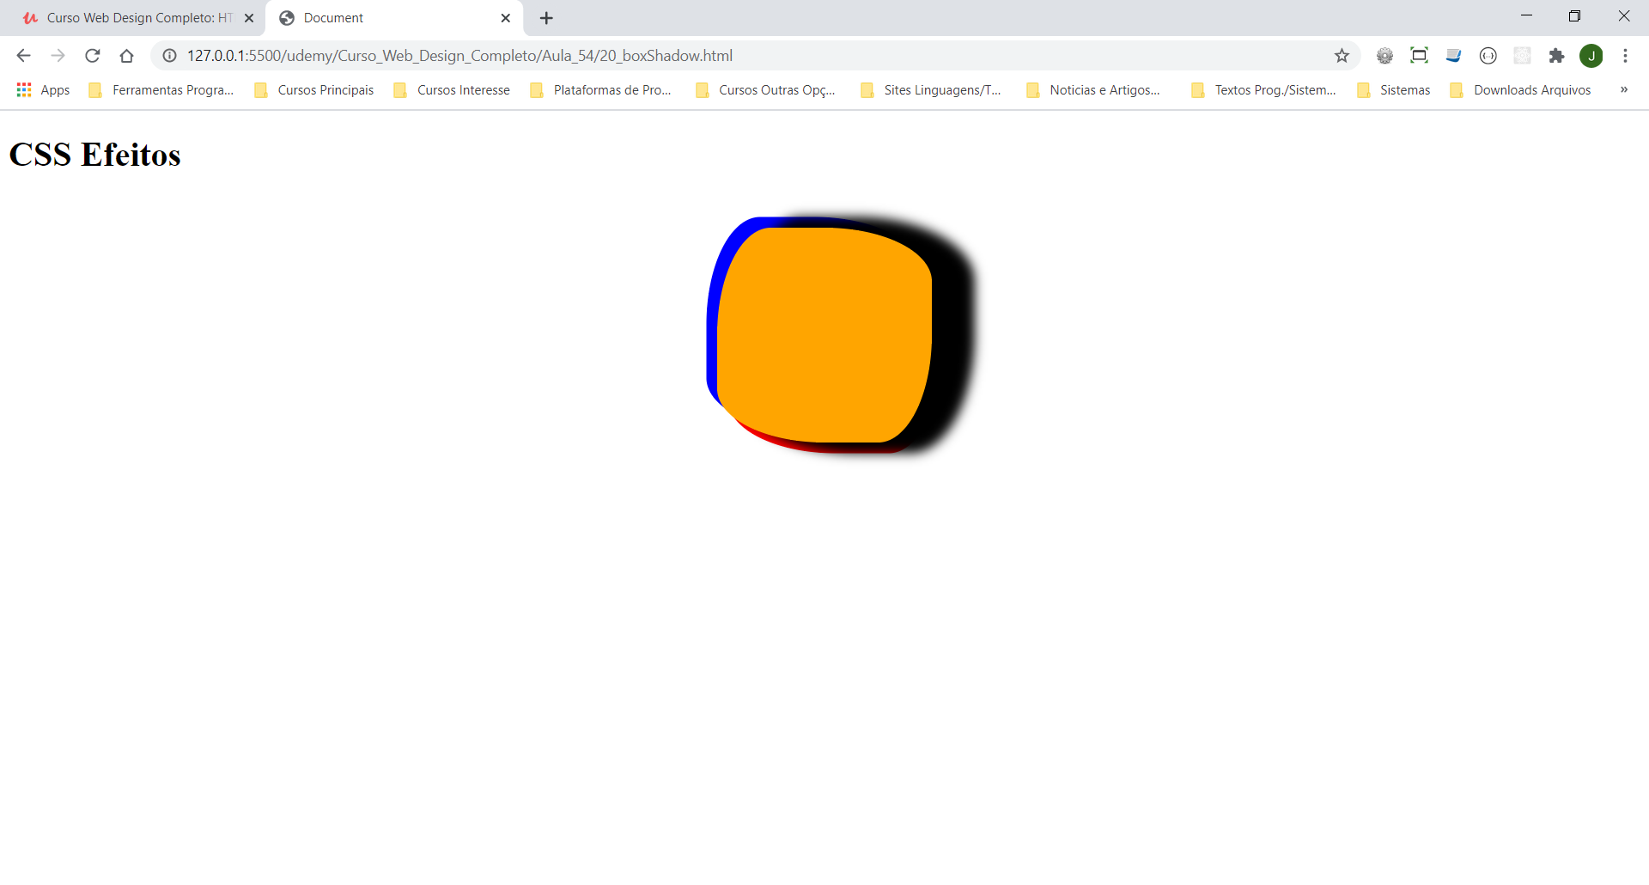Close the Document tab
1649x885 pixels.
tap(505, 18)
